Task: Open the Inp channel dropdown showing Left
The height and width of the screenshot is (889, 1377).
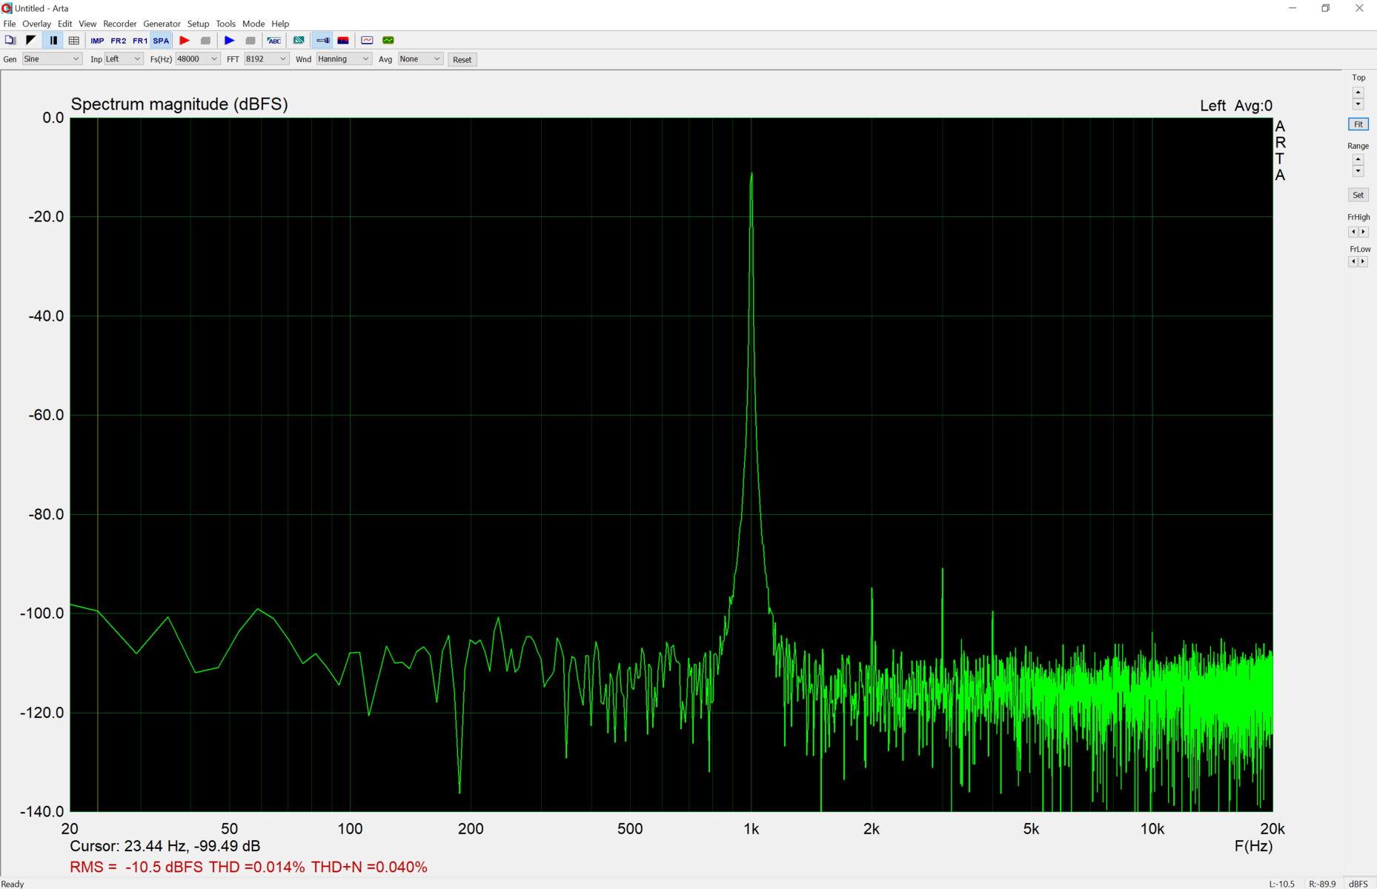Action: (123, 59)
